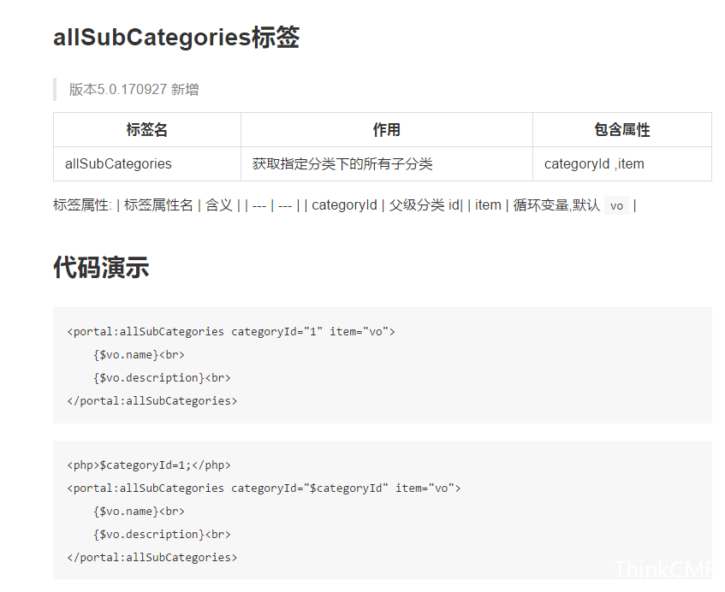Image resolution: width=725 pixels, height=592 pixels.
Task: Click the 包含属性 table column header
Action: pyautogui.click(x=622, y=130)
